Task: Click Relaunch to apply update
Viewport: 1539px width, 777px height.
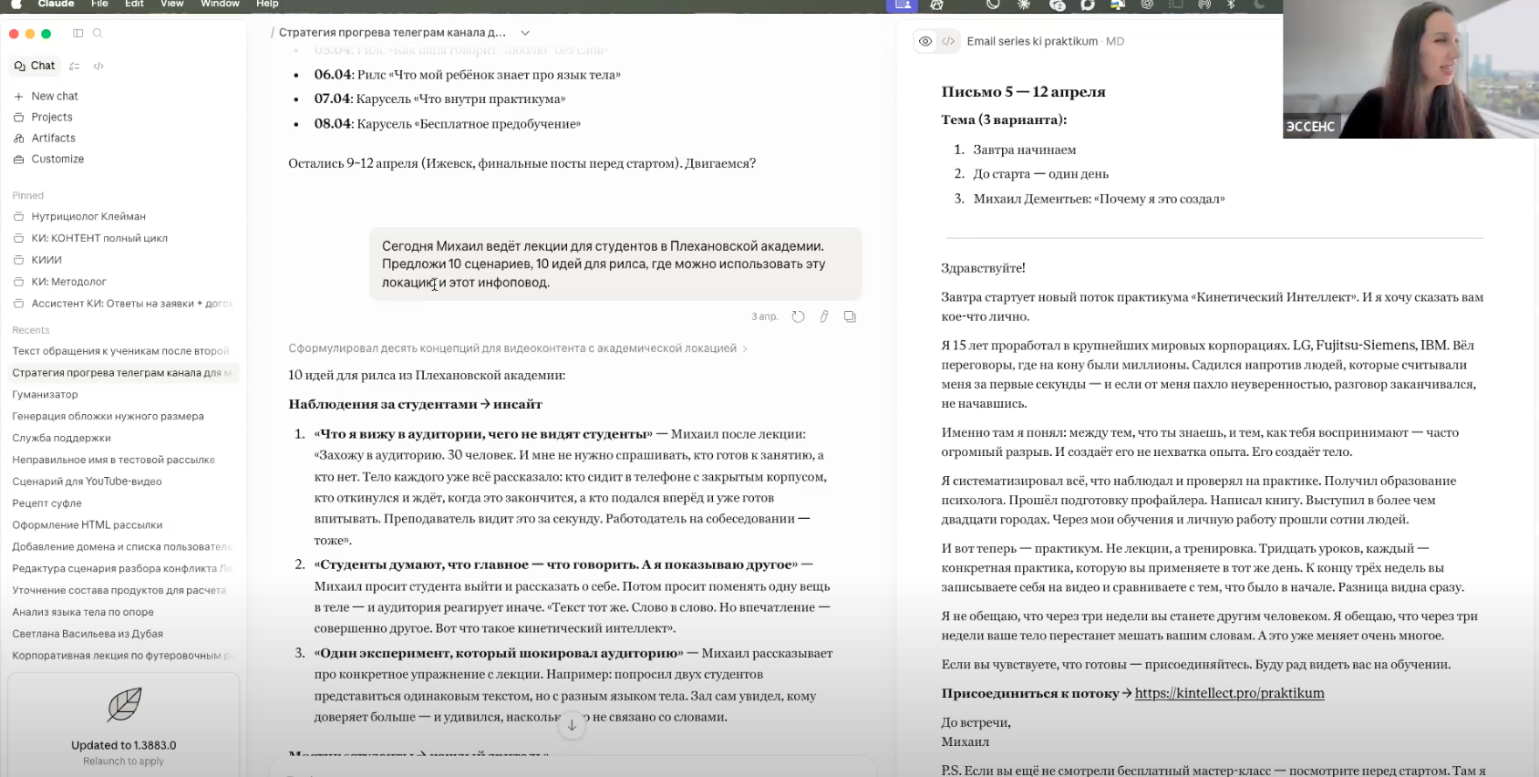Action: coord(123,761)
